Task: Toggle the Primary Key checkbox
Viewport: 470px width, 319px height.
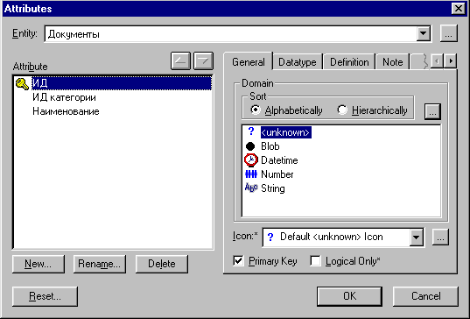Action: click(x=238, y=261)
